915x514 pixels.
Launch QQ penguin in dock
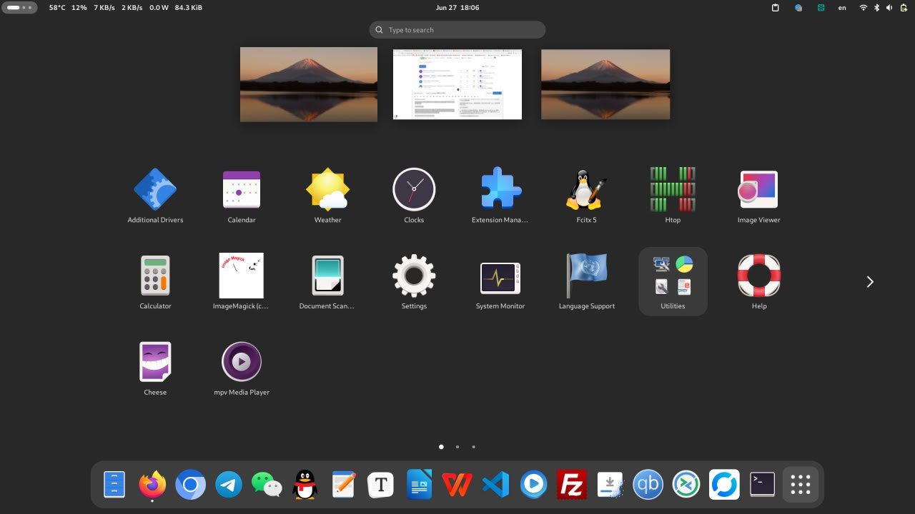[305, 485]
